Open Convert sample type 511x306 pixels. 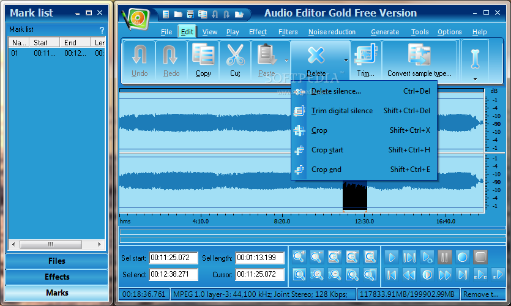tap(419, 61)
